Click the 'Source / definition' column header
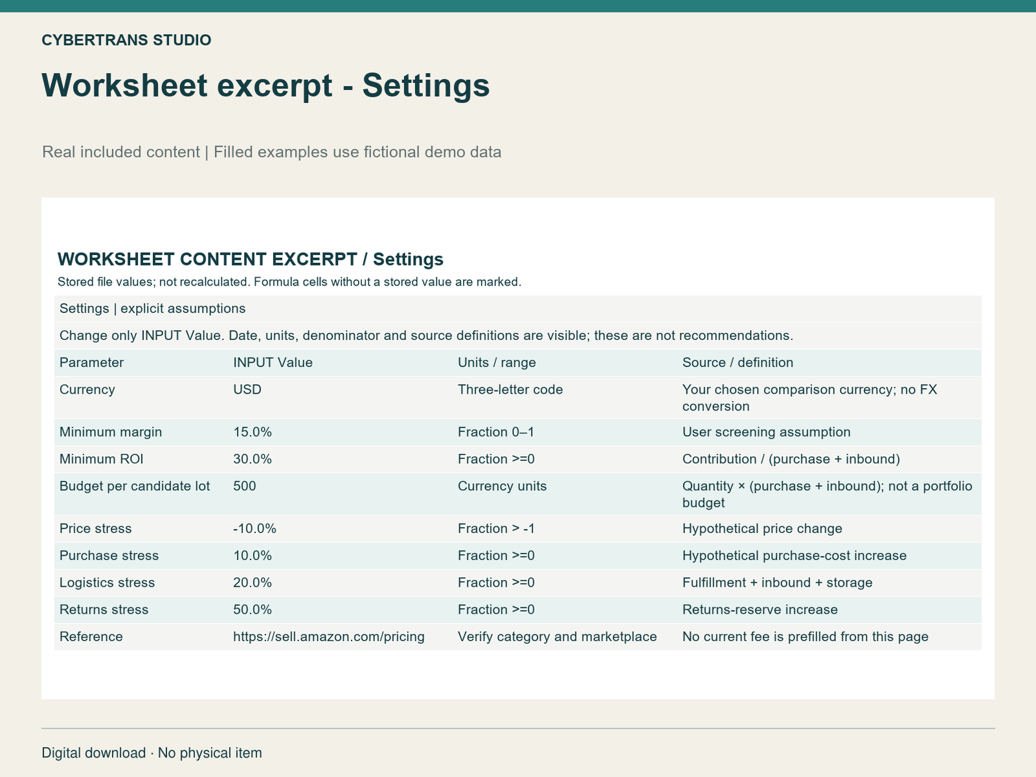1036x777 pixels. point(738,363)
